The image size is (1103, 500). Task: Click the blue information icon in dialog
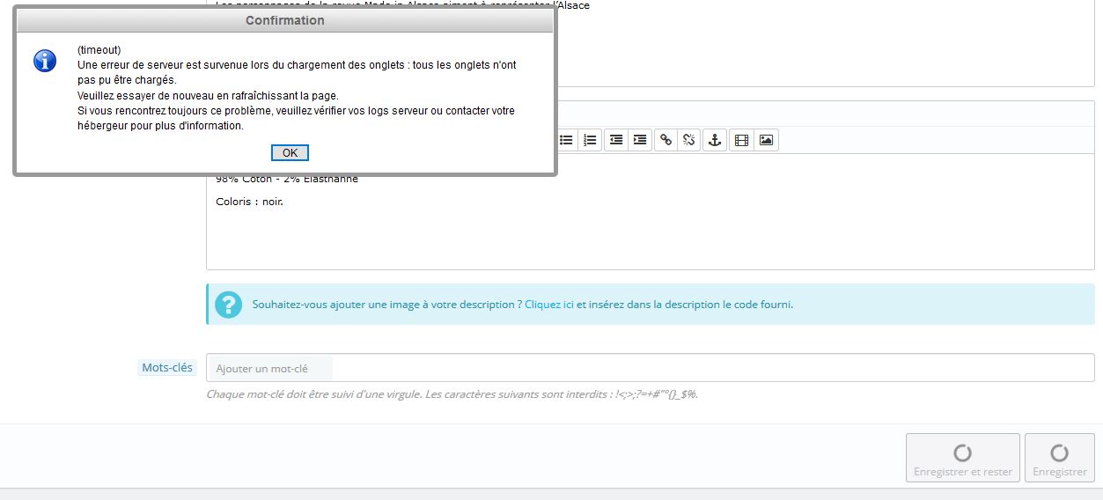click(45, 61)
